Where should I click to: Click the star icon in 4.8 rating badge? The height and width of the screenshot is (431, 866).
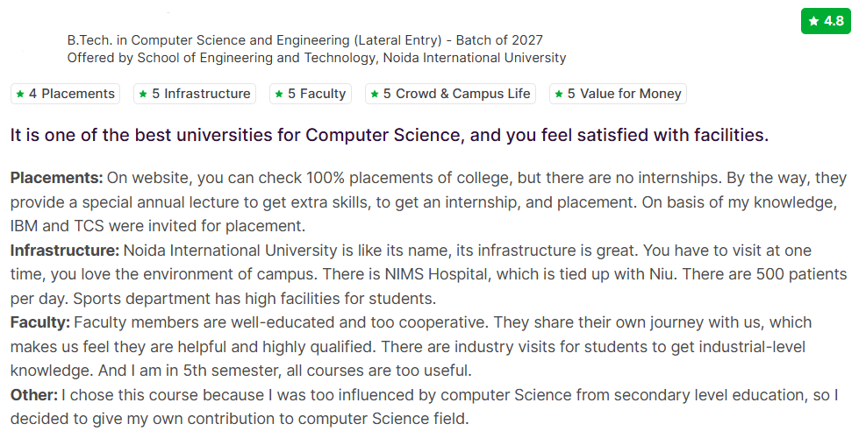(814, 21)
